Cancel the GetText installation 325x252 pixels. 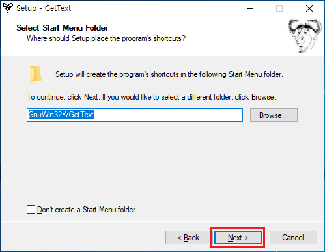[293, 238]
